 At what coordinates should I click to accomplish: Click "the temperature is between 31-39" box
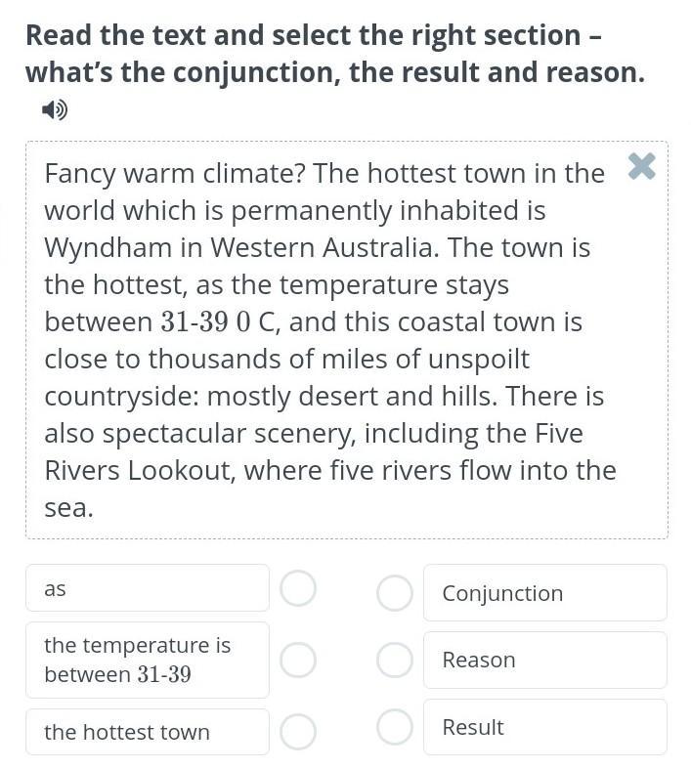[x=147, y=660]
